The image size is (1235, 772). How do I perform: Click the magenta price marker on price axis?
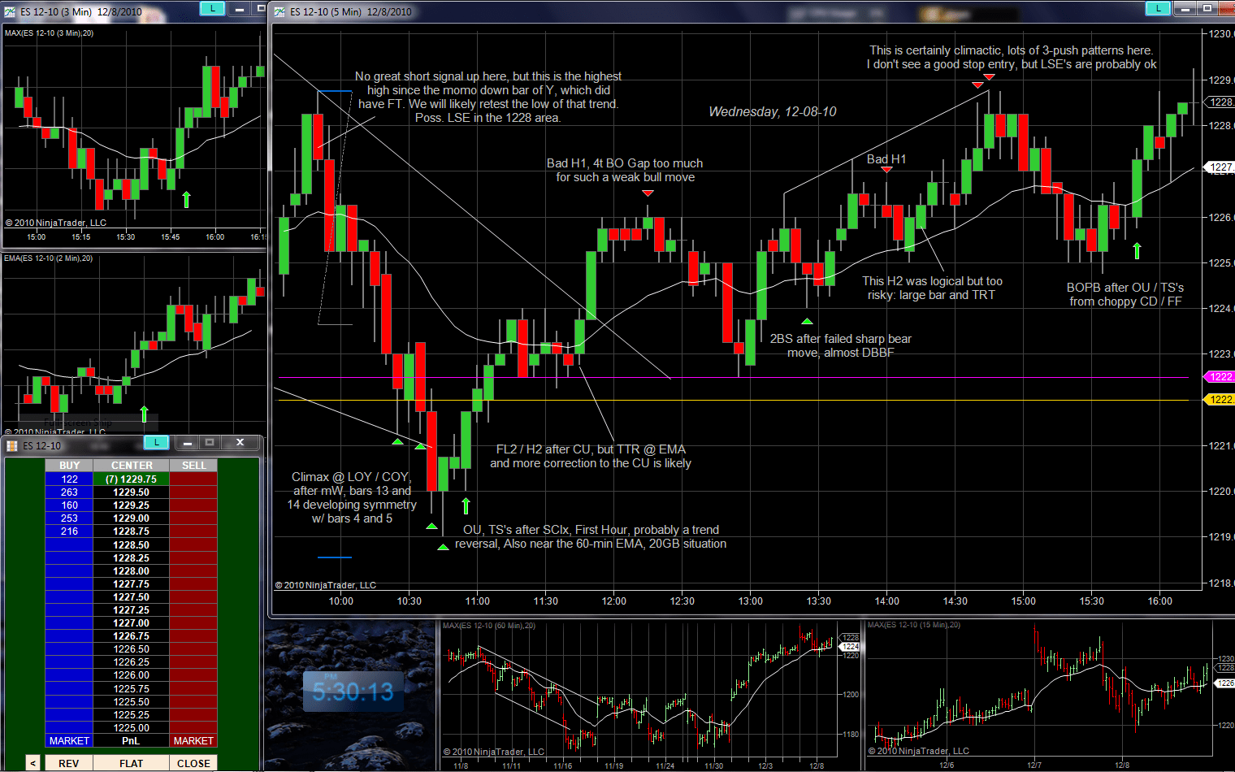1220,377
